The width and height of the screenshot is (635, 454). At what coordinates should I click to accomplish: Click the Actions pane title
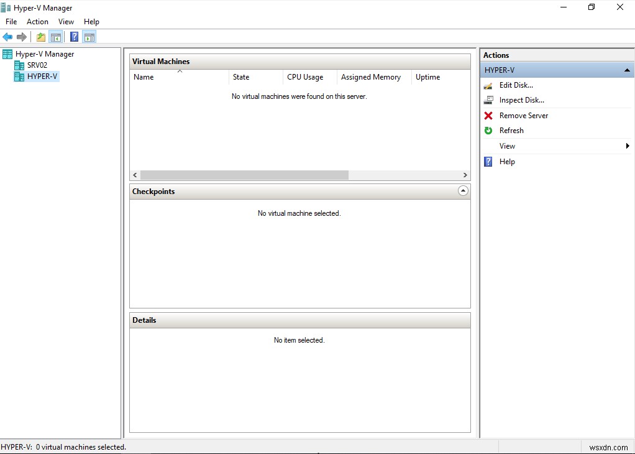click(x=496, y=55)
